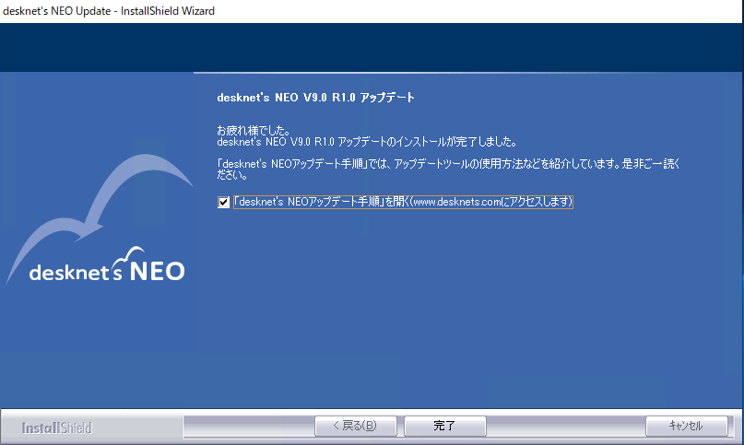Click the checkbox label mentioning www.desknets.com

coord(403,202)
